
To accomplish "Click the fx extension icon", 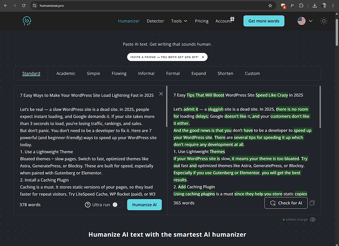I will [292, 5].
